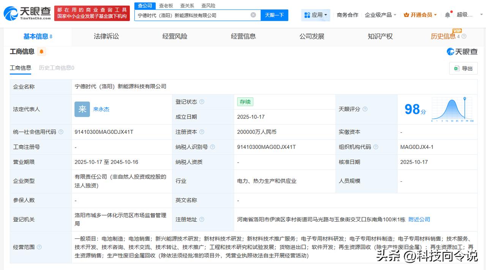
Task: Open legal representative 来永杰 profile link
Action: click(x=101, y=109)
